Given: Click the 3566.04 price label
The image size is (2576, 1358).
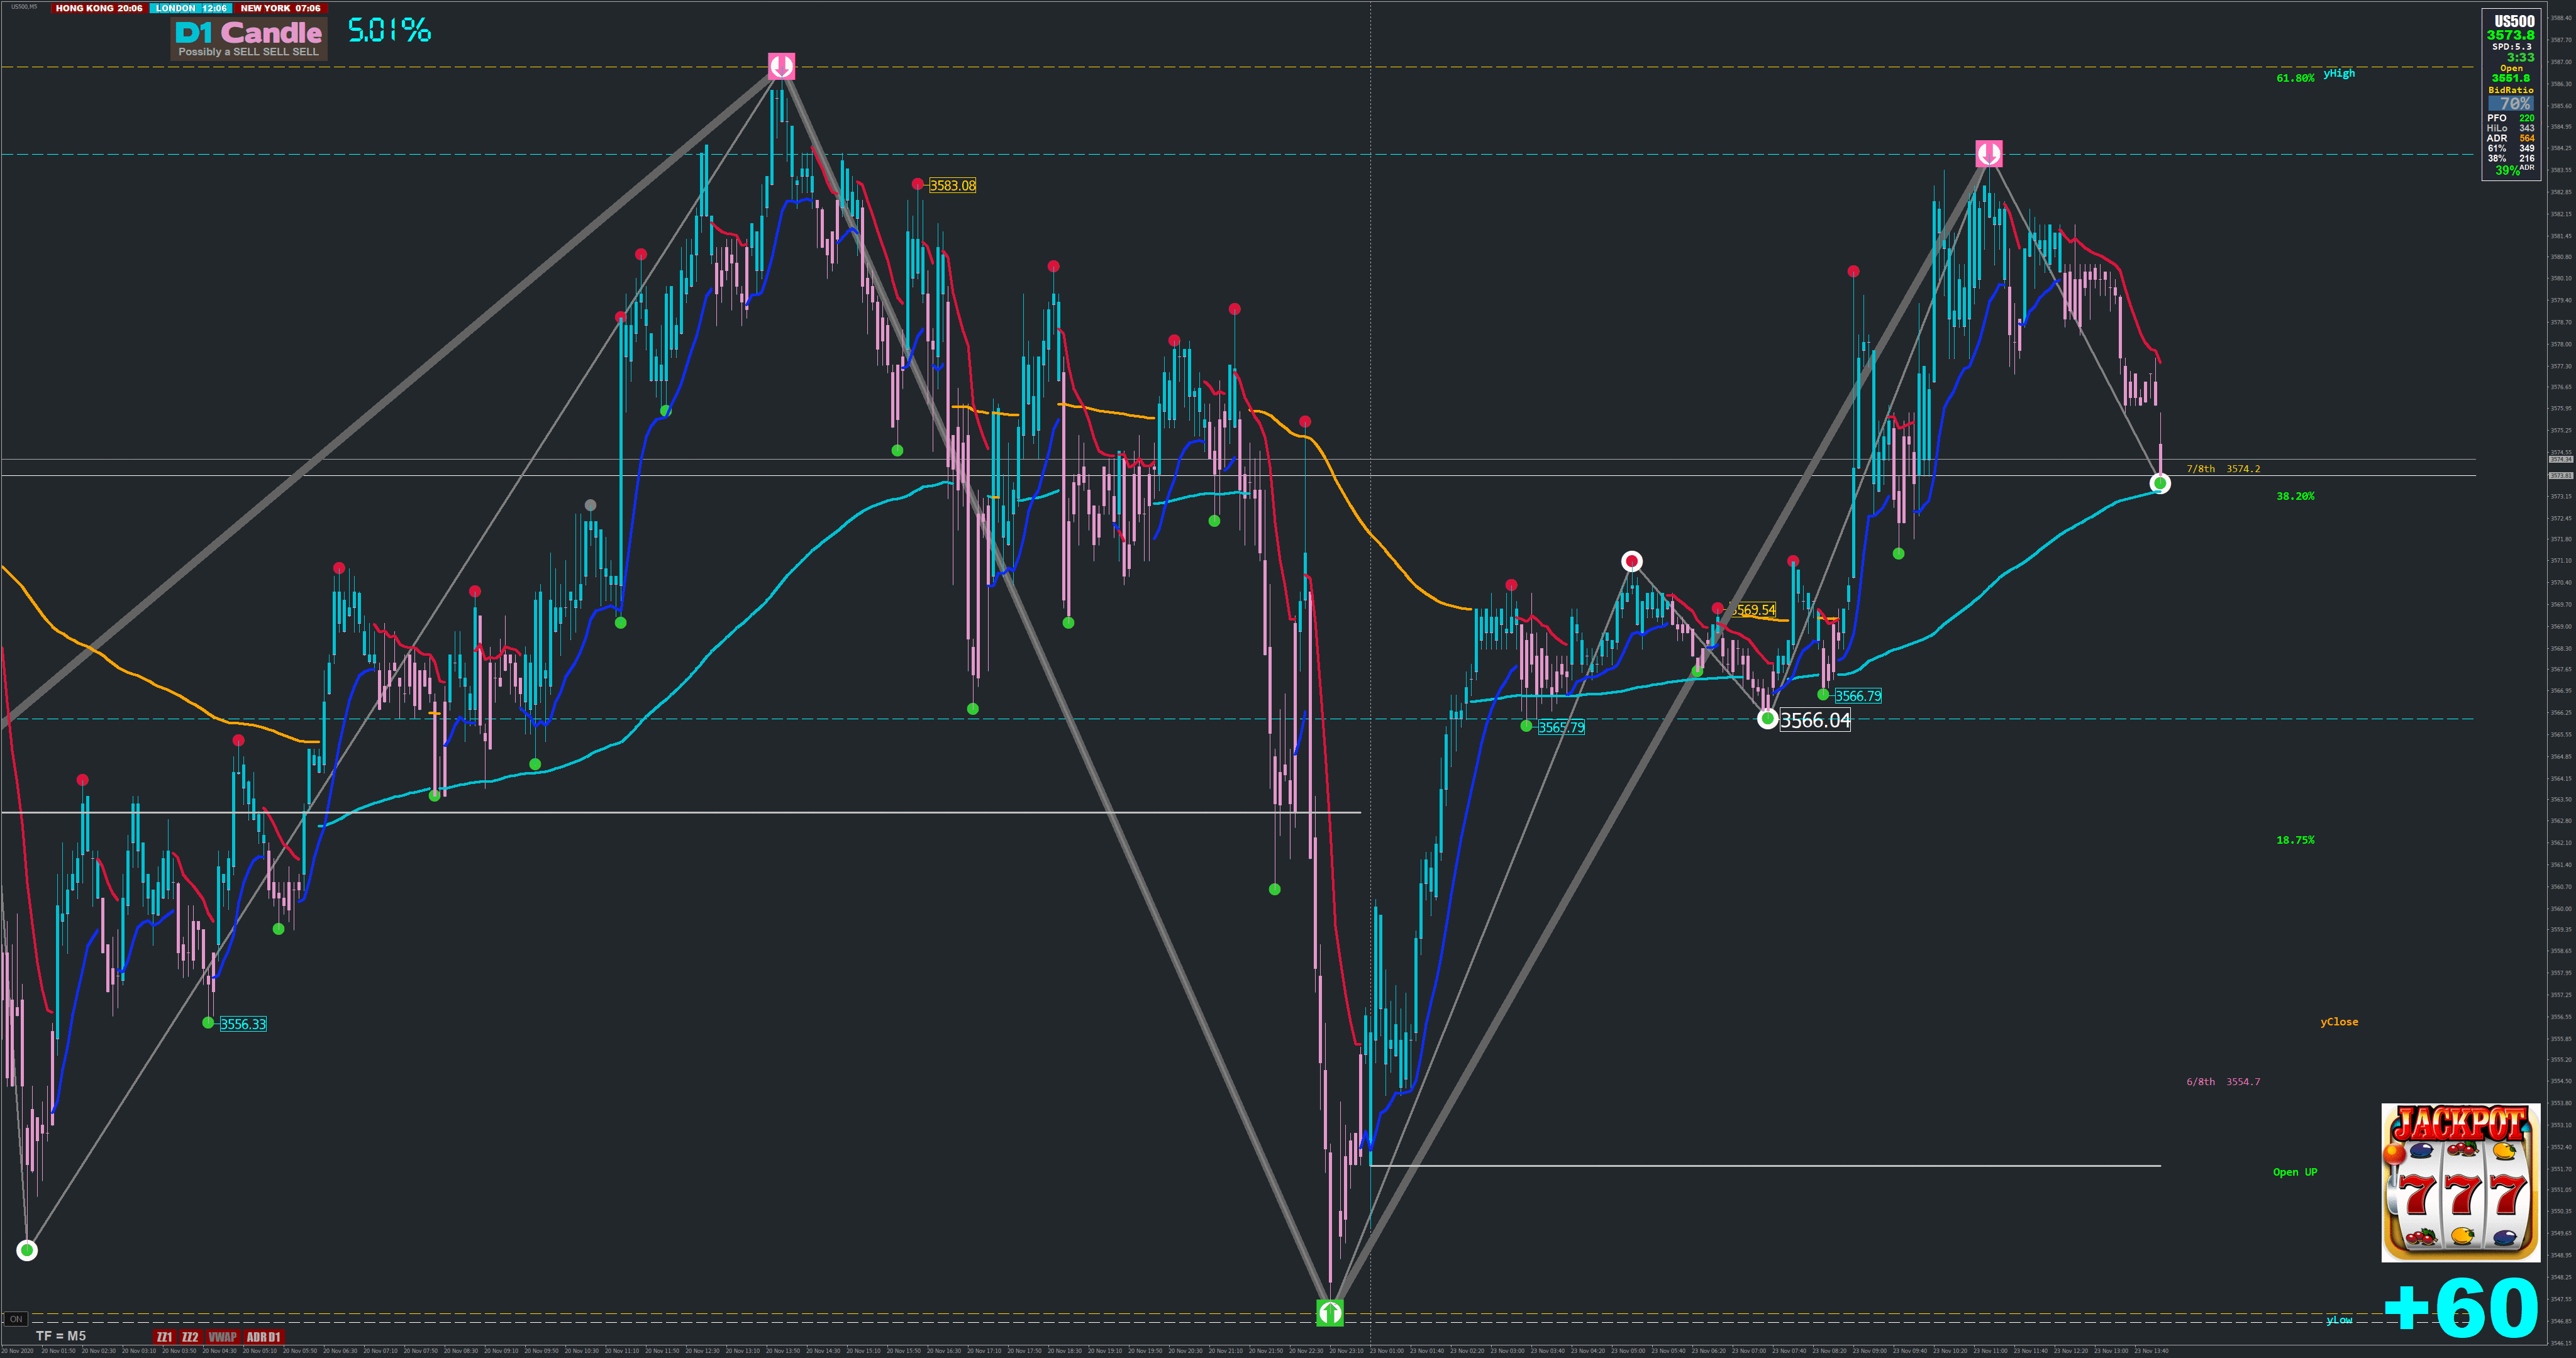Looking at the screenshot, I should 1815,720.
